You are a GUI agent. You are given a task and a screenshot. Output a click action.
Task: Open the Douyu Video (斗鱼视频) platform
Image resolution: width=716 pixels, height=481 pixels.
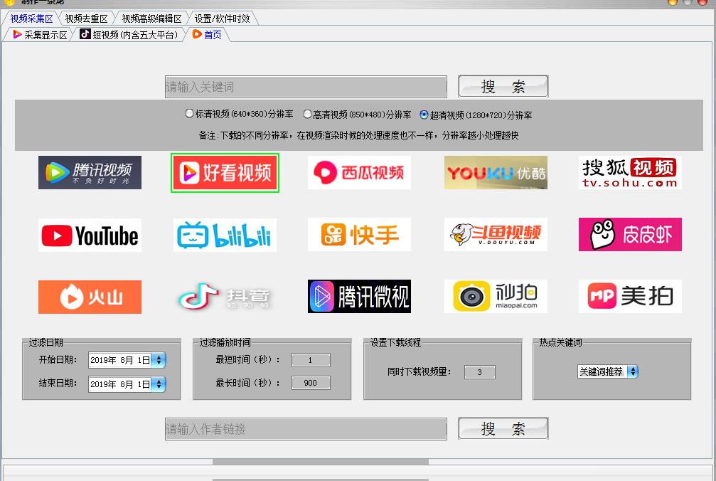click(x=496, y=235)
